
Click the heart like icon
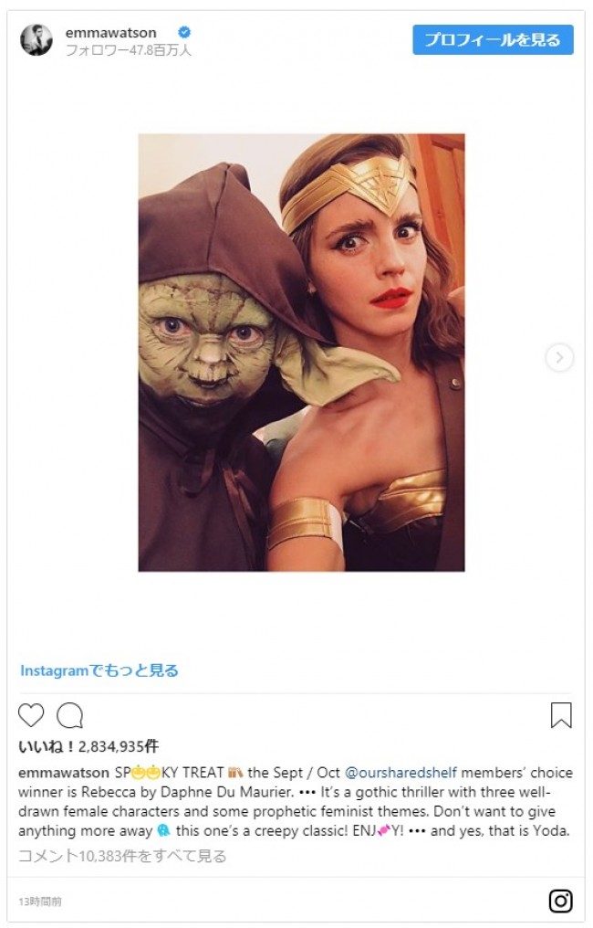click(x=31, y=715)
